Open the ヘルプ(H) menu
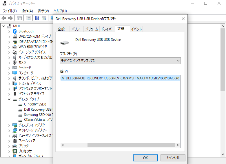 coord(60,11)
